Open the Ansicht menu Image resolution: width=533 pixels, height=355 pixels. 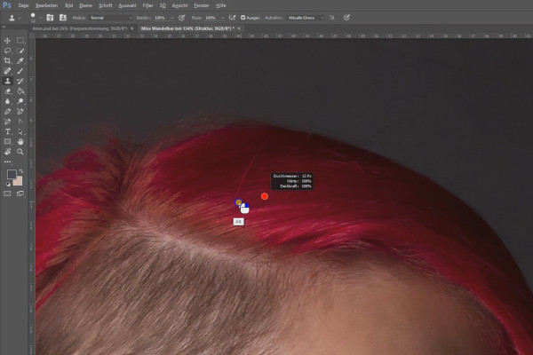click(x=179, y=5)
